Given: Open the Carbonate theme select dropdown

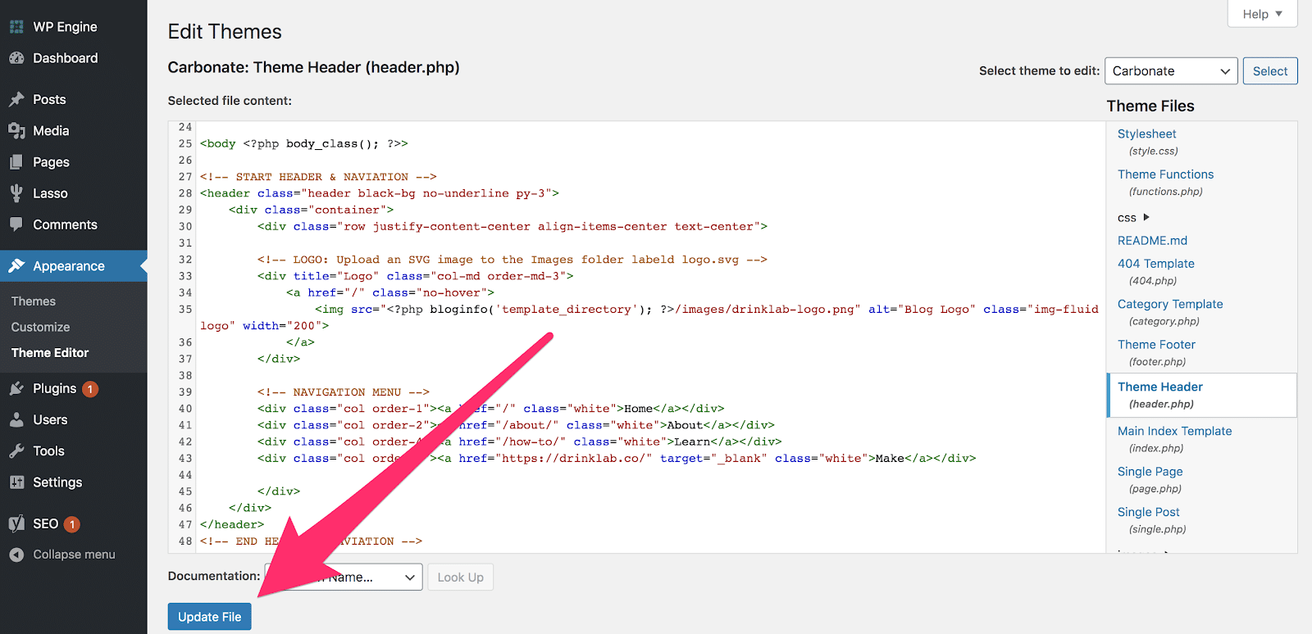Looking at the screenshot, I should click(x=1171, y=71).
